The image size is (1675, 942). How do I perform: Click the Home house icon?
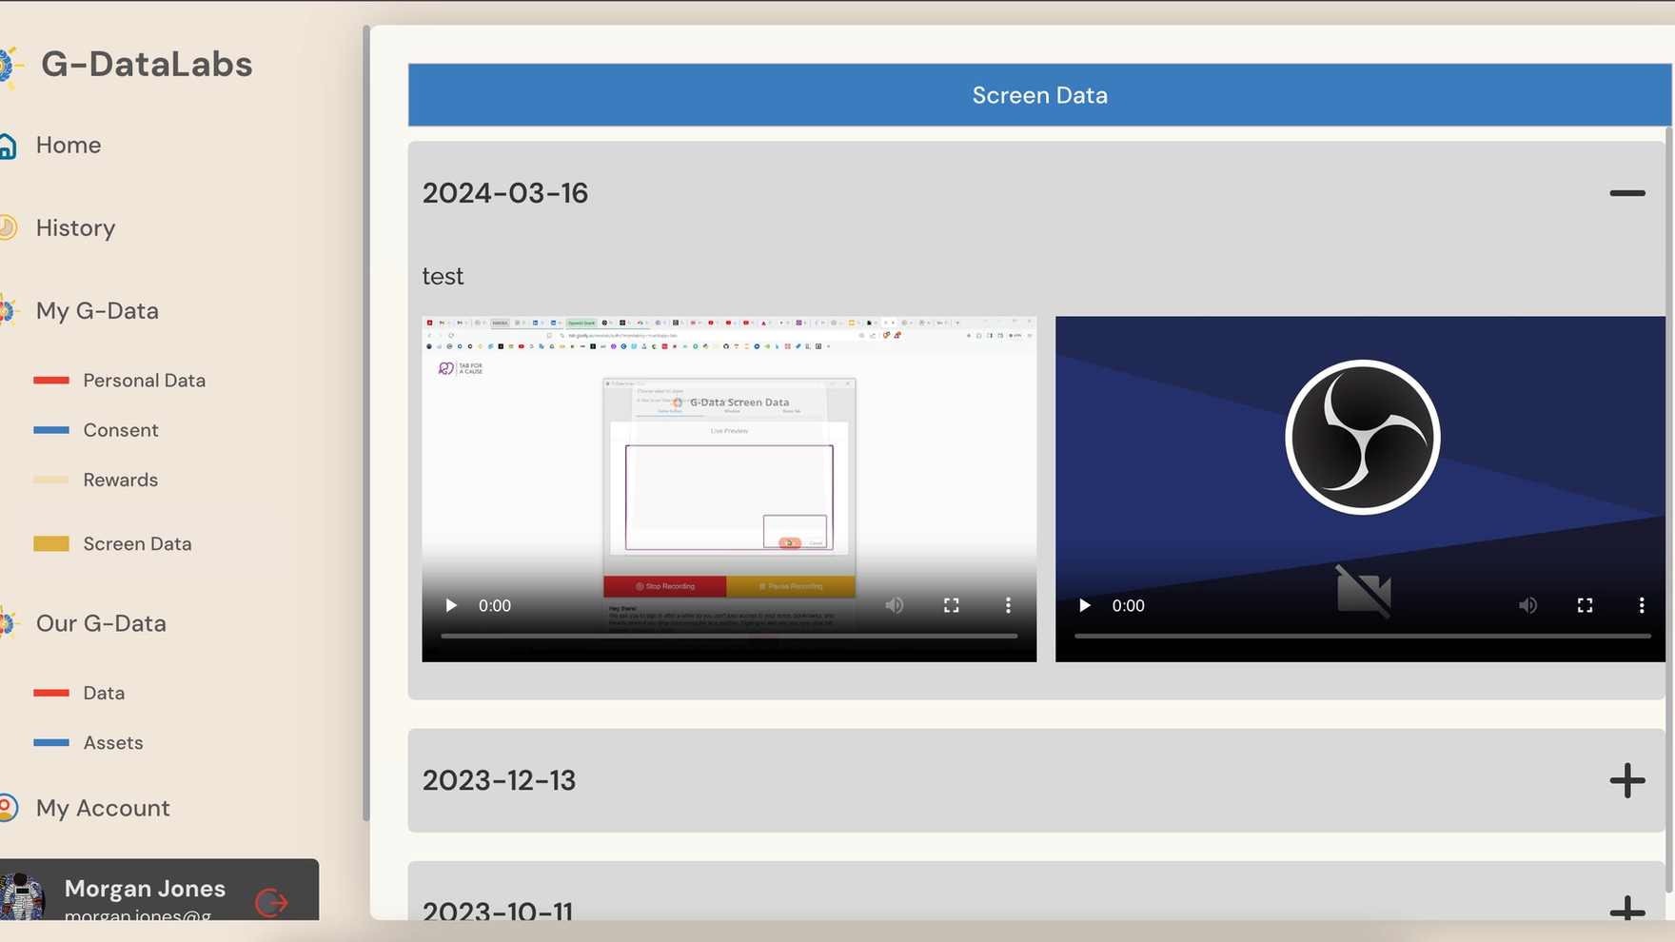tap(8, 146)
